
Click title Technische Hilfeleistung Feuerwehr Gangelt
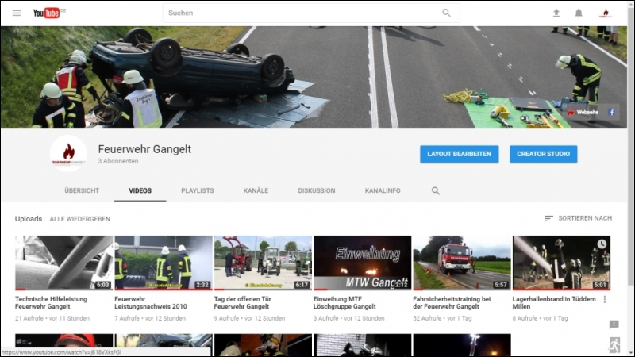(51, 303)
